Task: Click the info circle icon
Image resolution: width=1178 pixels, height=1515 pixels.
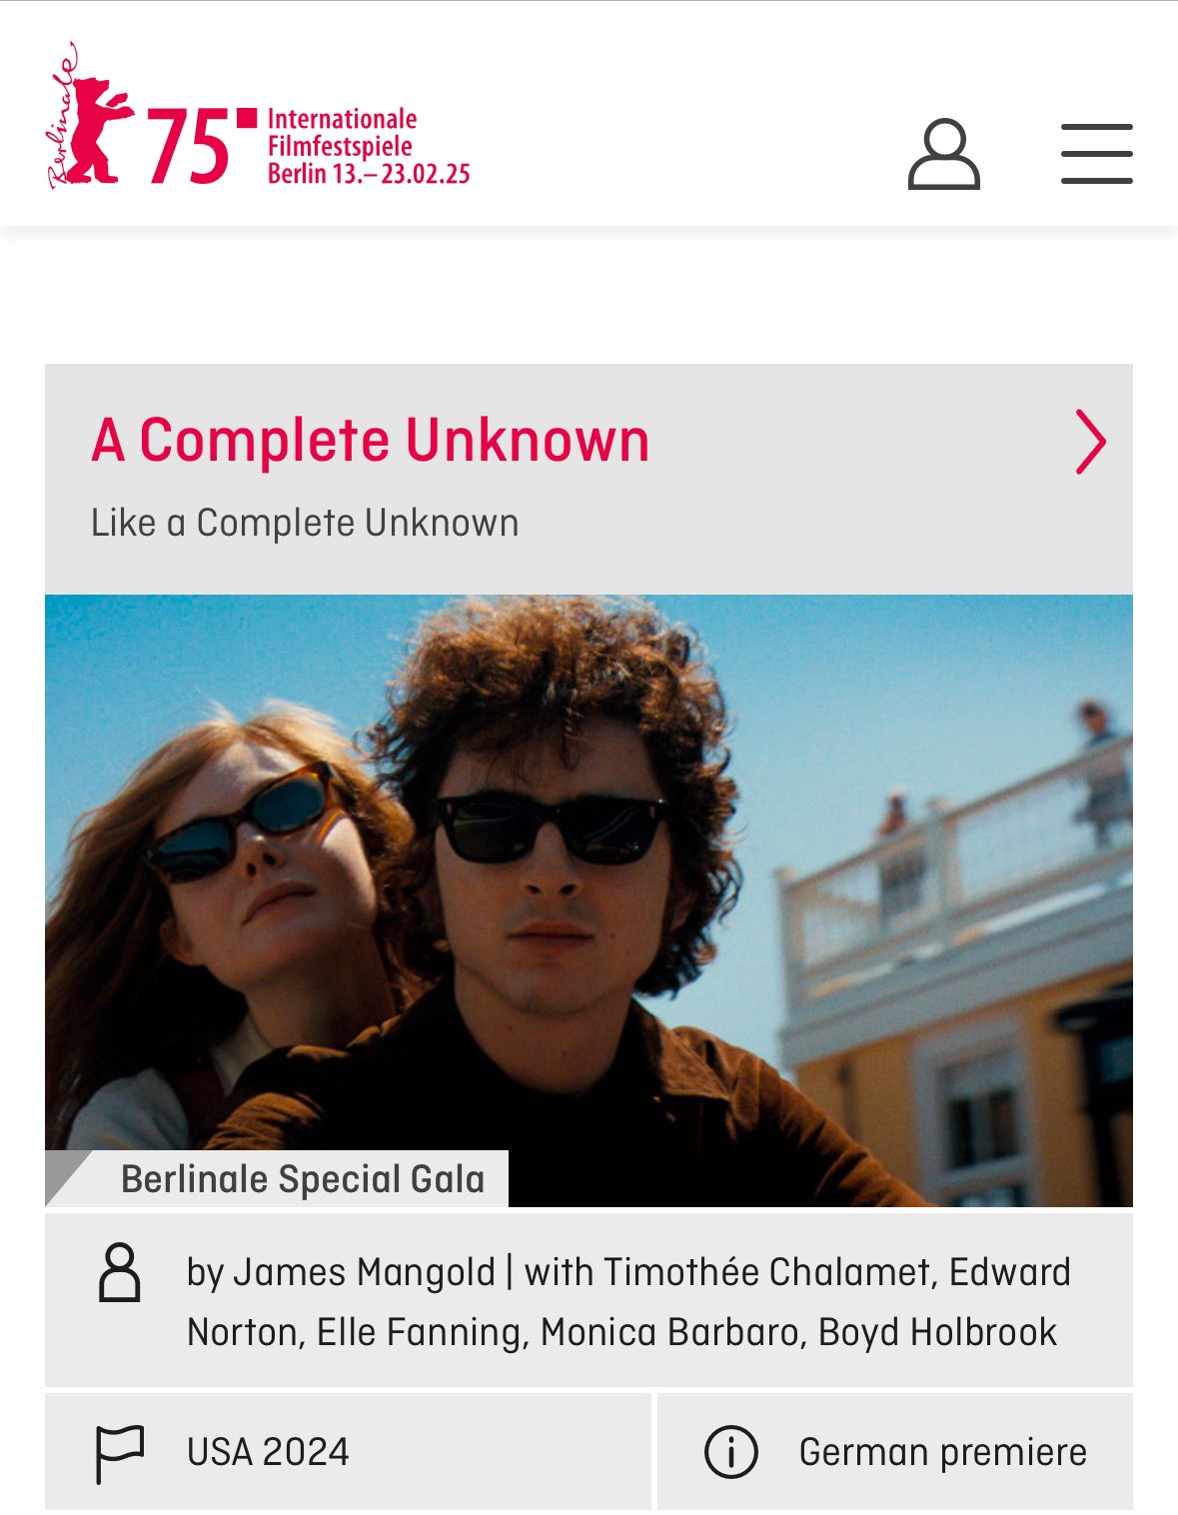Action: 731,1451
